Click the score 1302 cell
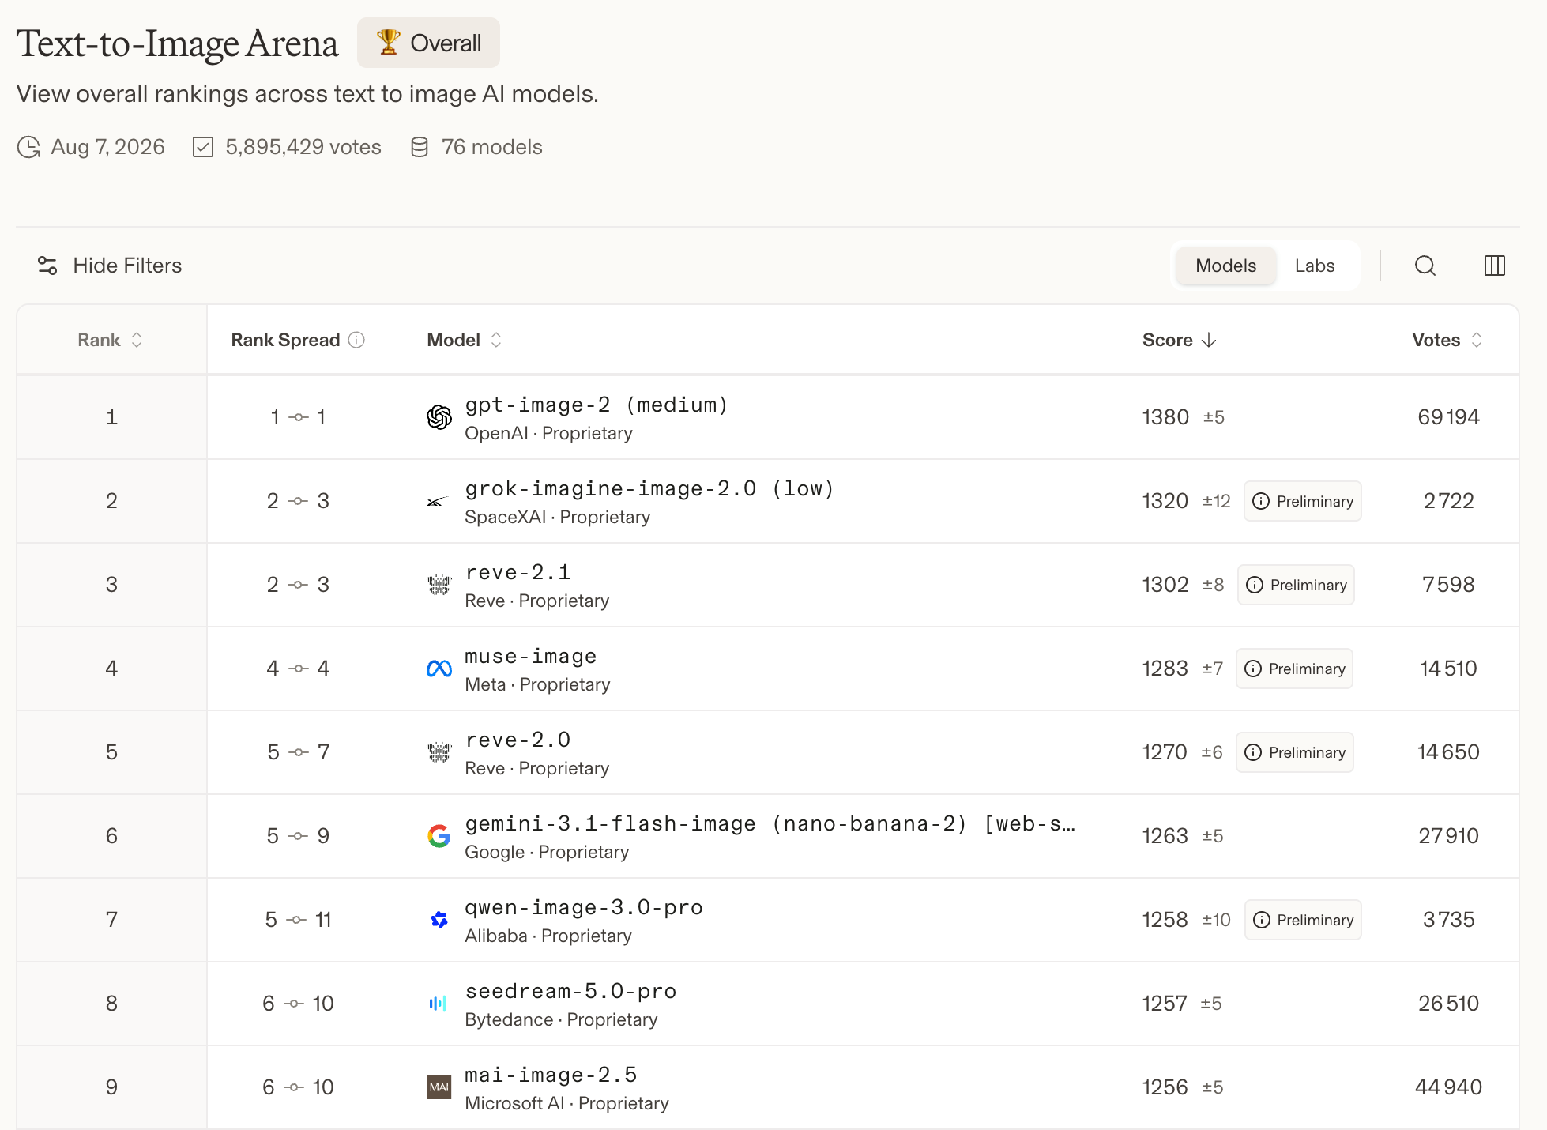The image size is (1547, 1130). [1165, 585]
